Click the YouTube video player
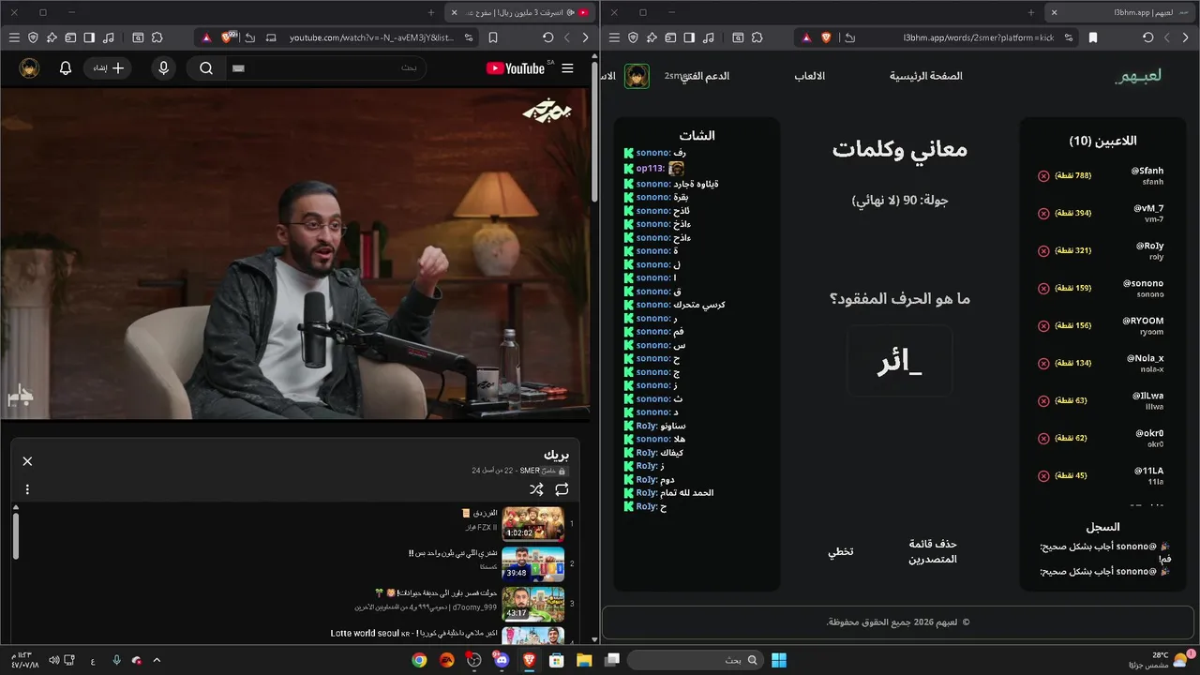Screen dimensions: 1200x675 295,253
